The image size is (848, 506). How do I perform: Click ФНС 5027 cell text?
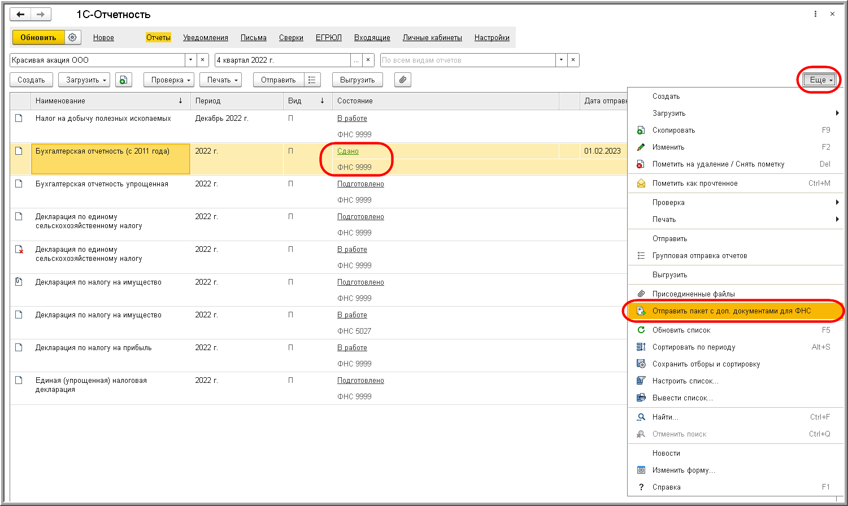[354, 331]
